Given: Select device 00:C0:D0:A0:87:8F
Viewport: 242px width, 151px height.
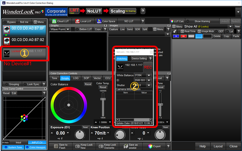Looking at the screenshot, I should pyautogui.click(x=24, y=30).
